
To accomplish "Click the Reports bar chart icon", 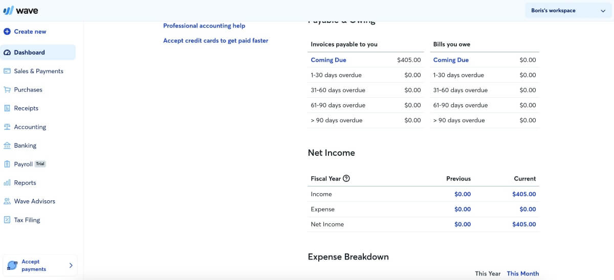I will click(x=7, y=183).
